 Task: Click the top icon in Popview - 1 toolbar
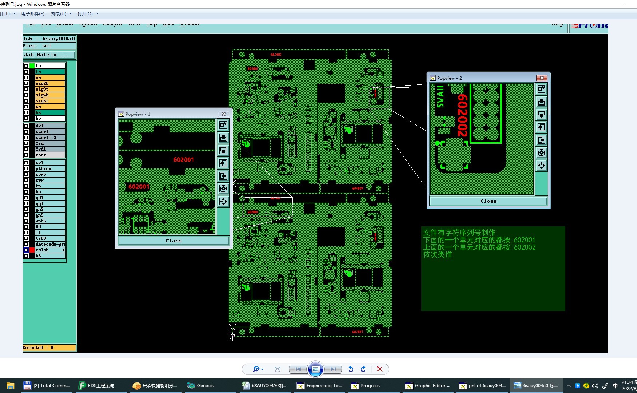pyautogui.click(x=223, y=125)
